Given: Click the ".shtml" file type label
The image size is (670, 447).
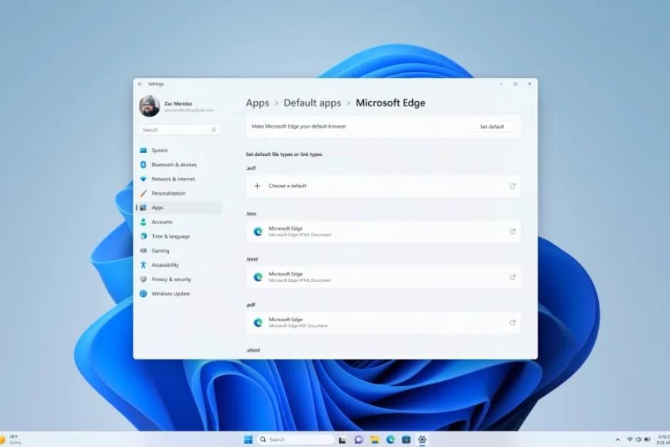Looking at the screenshot, I should point(253,350).
